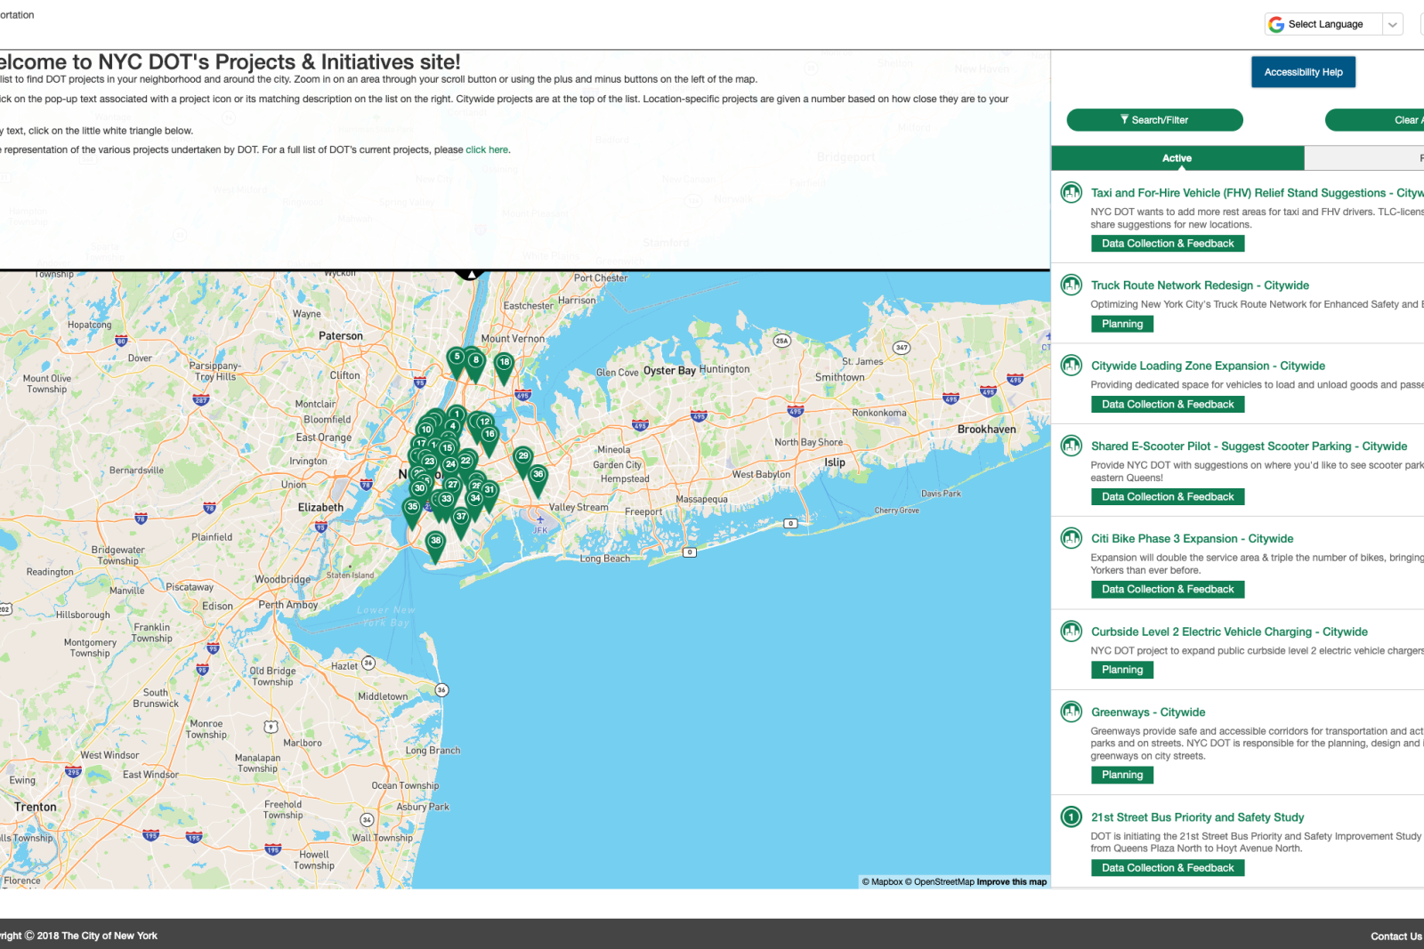Click the Google logo in the language selector

click(x=1277, y=24)
